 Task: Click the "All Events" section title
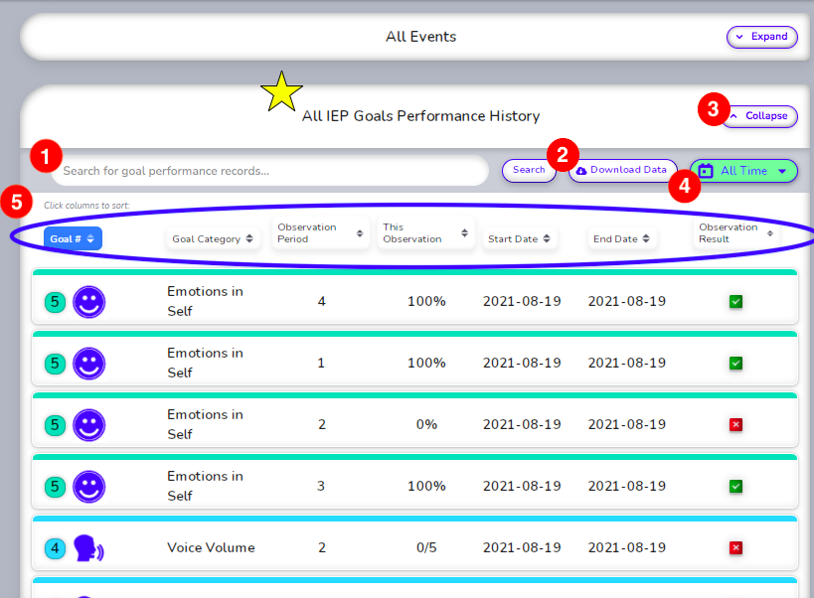[x=421, y=37]
